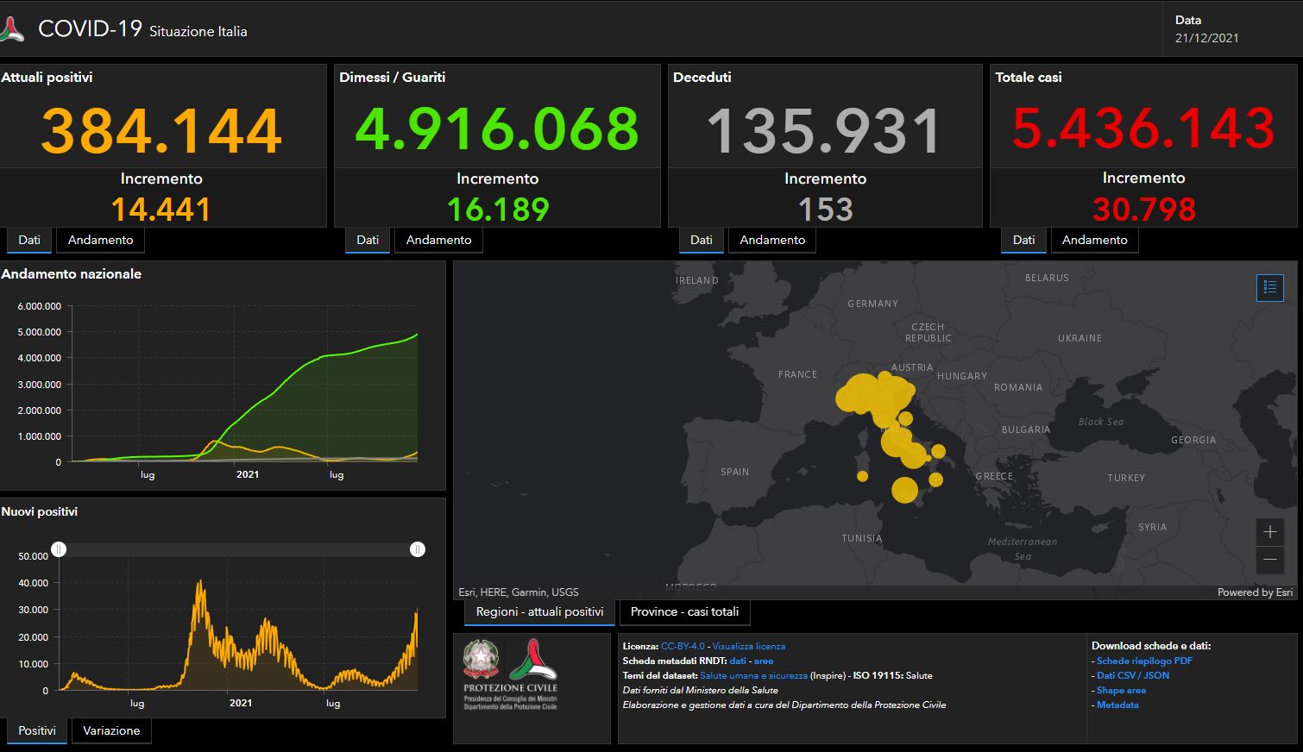This screenshot has height=752, width=1303.
Task: Show Andamento tab under Deceduti
Action: click(772, 240)
